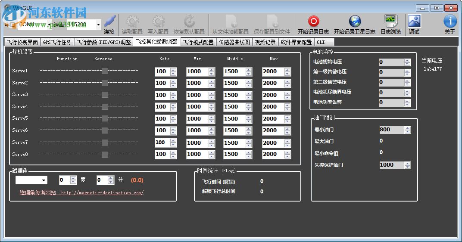Viewport: 462px width, 242px height.
Task: Toggle Servo4 Reverse checkbox
Action: click(x=105, y=106)
